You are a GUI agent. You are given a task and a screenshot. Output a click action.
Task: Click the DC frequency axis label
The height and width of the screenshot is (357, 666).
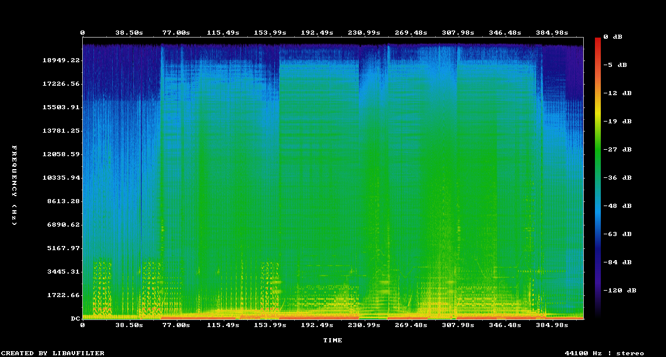[75, 318]
